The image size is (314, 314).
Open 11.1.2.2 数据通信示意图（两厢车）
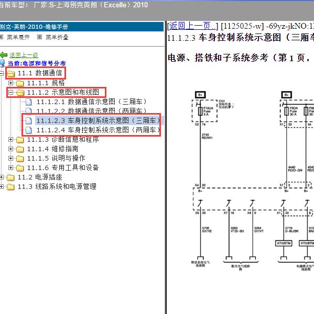pyautogui.click(x=92, y=111)
